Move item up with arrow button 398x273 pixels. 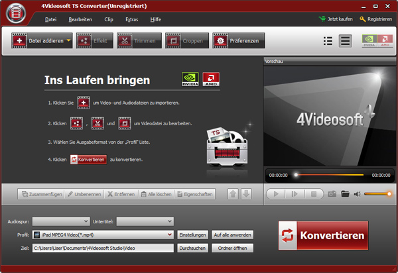click(x=233, y=194)
